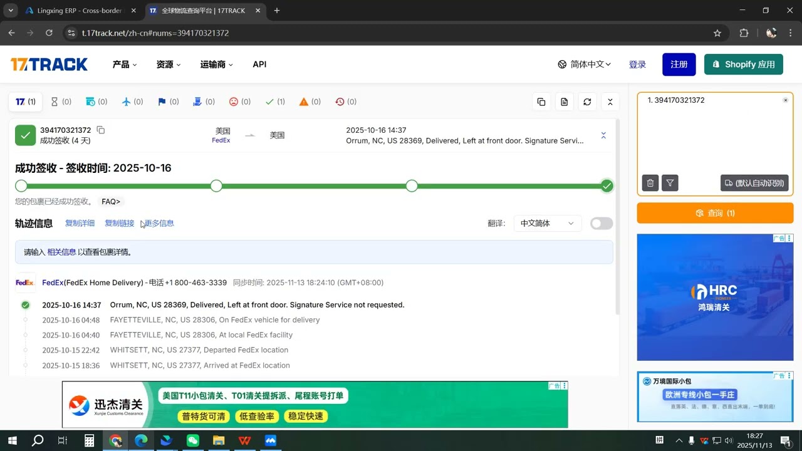Open File Explorer from the taskbar
802x451 pixels.
tap(219, 440)
